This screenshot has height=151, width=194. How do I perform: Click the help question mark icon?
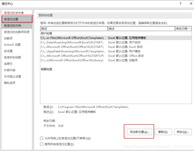(x=180, y=4)
